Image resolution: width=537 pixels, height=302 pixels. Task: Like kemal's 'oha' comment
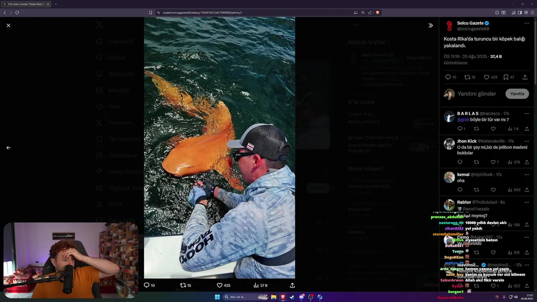493,190
